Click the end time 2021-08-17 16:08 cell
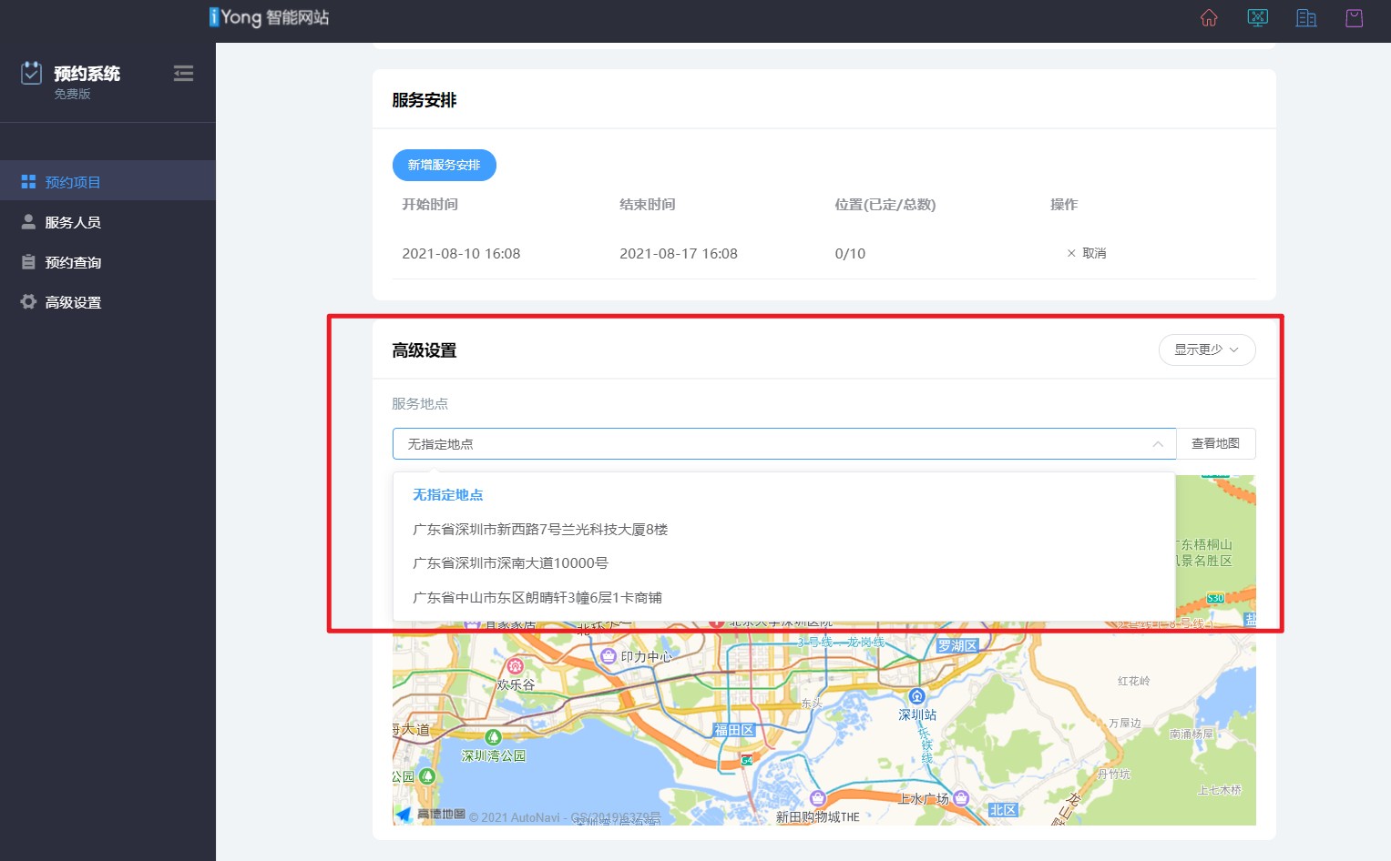Viewport: 1391px width, 861px height. tap(679, 254)
